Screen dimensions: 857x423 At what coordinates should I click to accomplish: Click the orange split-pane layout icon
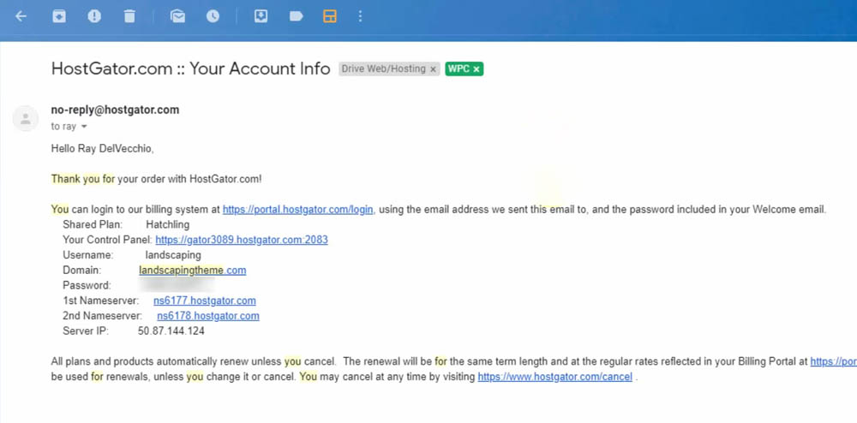coord(330,16)
